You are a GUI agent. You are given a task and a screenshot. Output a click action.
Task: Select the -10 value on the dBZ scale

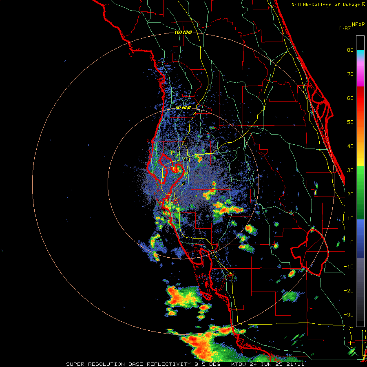349,267
